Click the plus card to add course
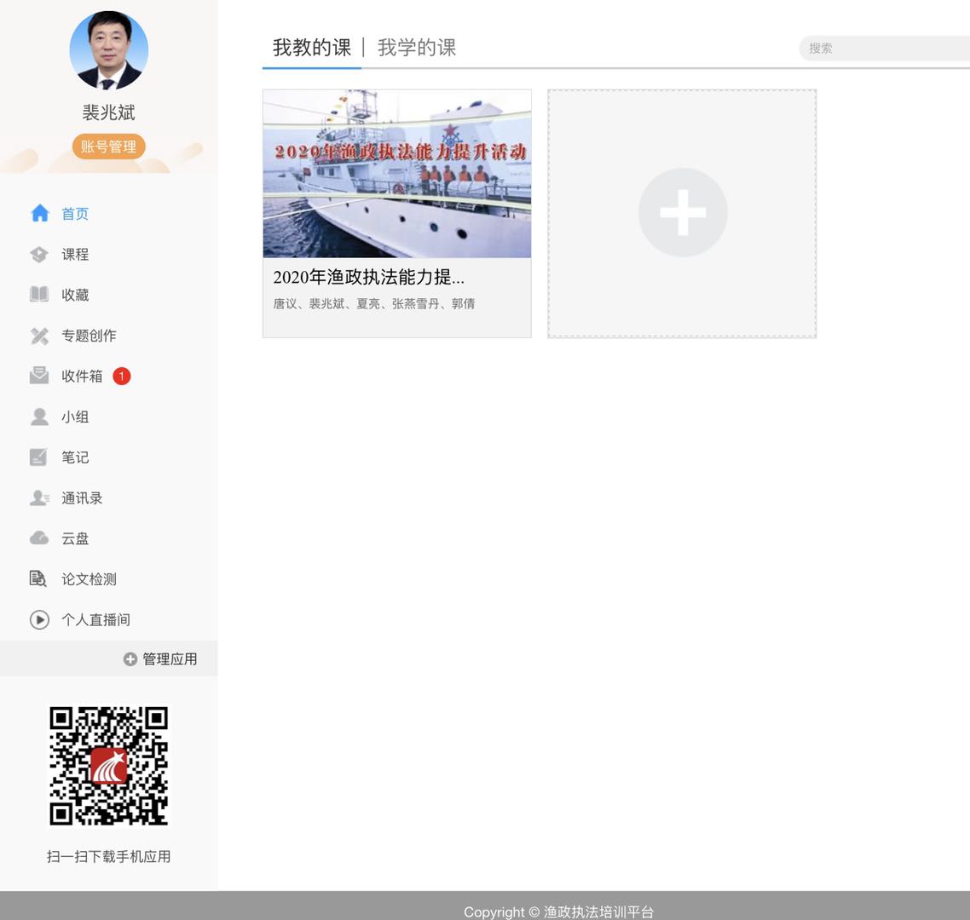970x920 pixels. click(x=682, y=213)
